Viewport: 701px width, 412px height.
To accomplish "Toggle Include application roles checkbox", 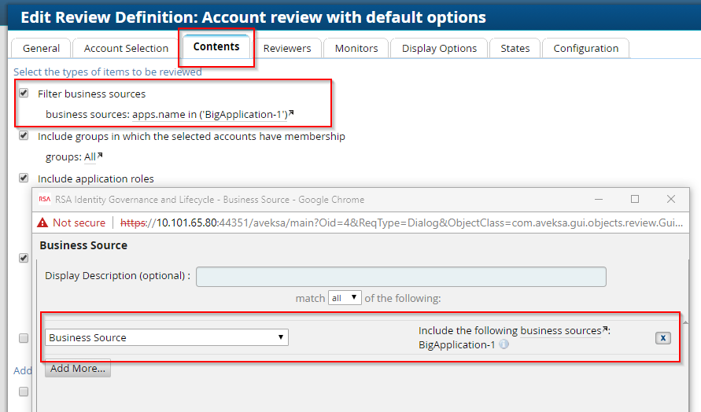I will [x=24, y=178].
